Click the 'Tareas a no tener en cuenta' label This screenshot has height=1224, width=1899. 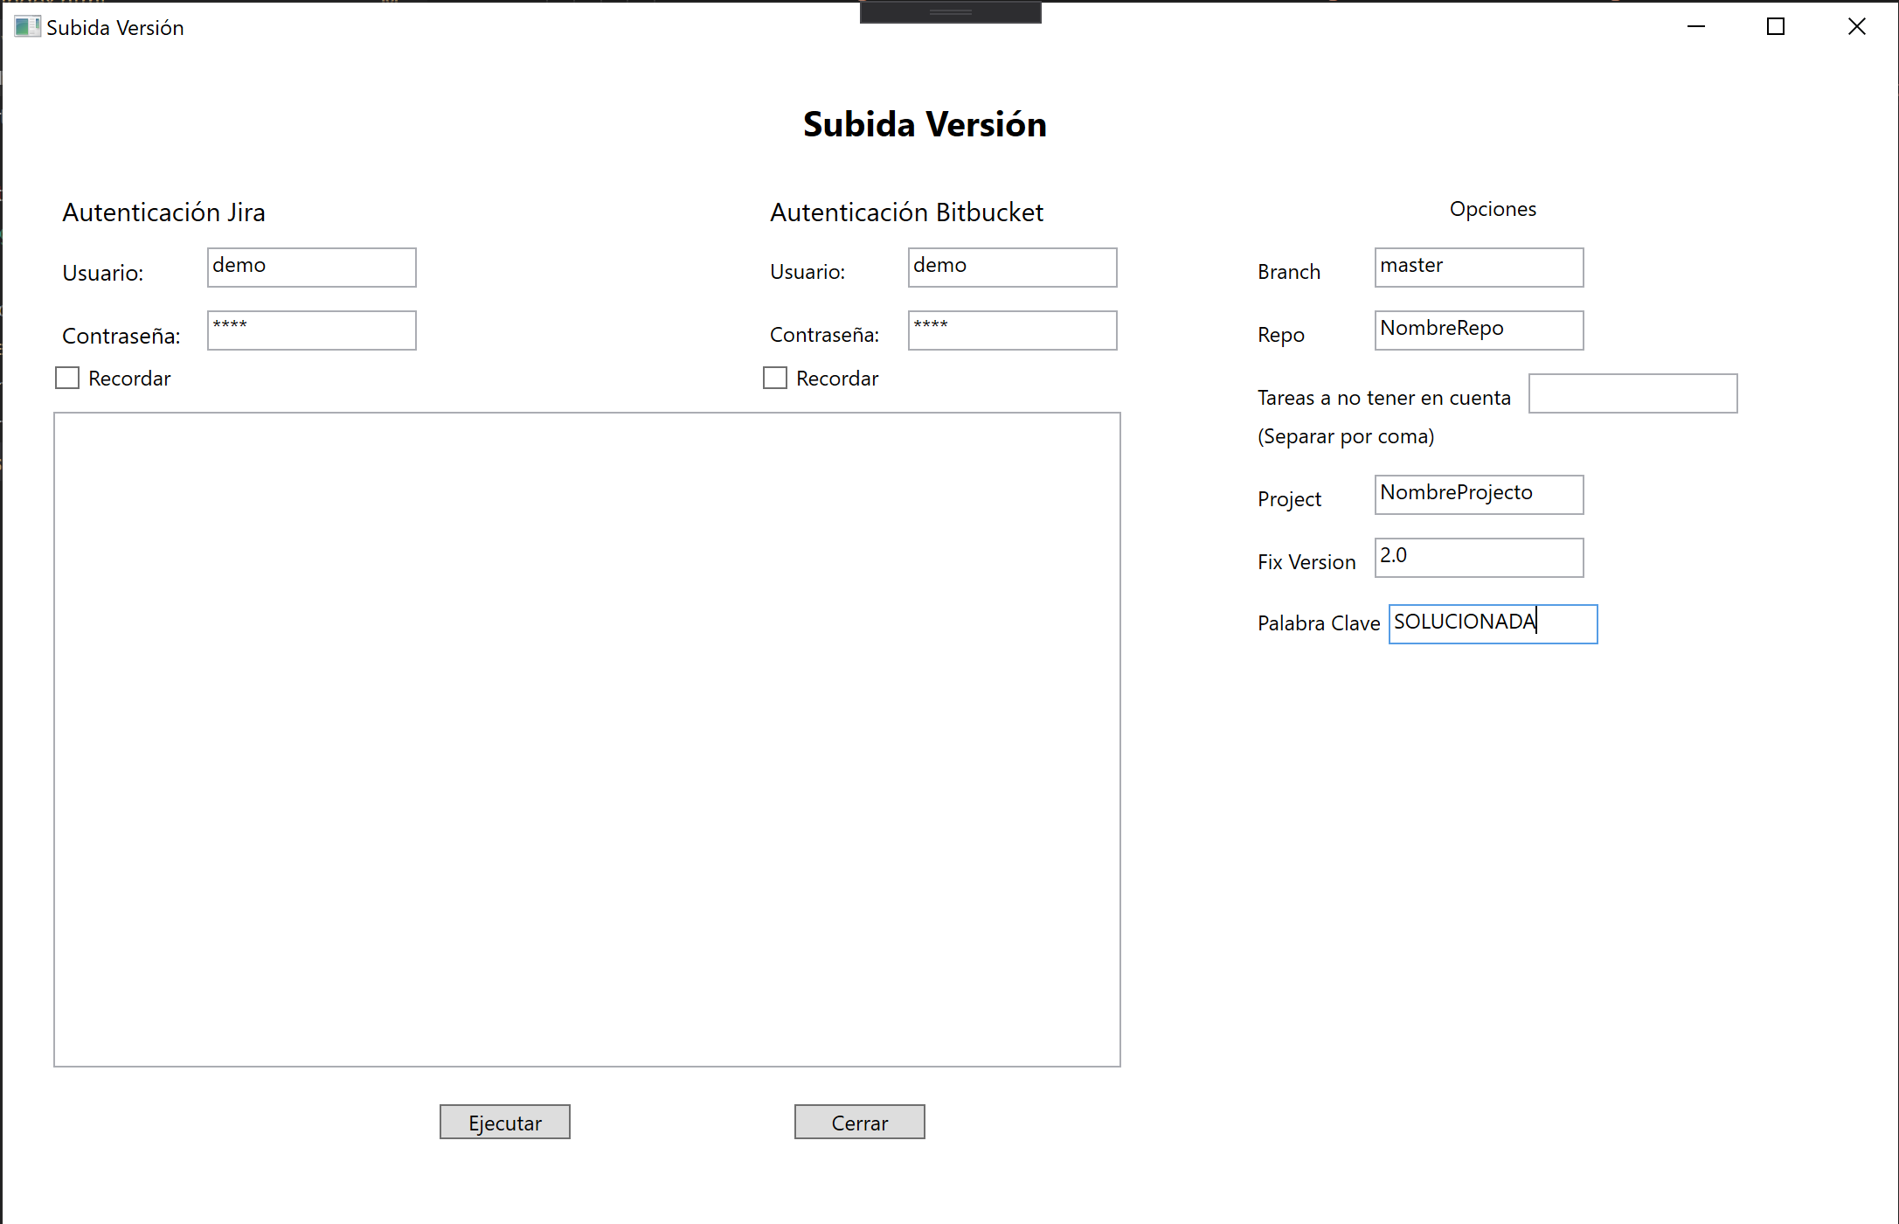tap(1384, 398)
